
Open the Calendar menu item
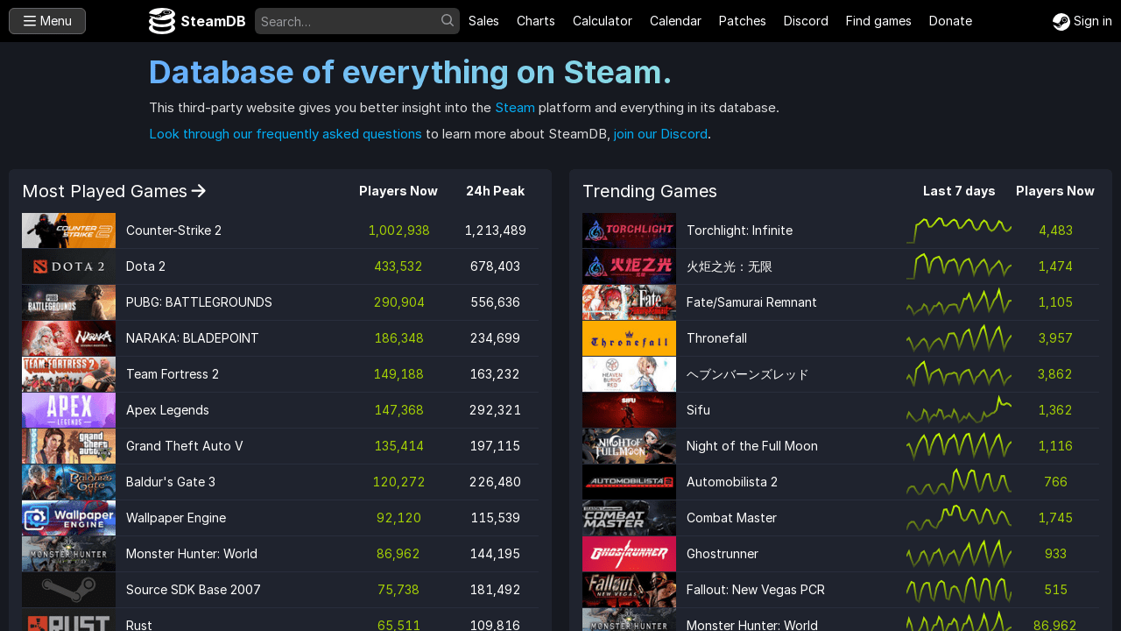tap(675, 21)
